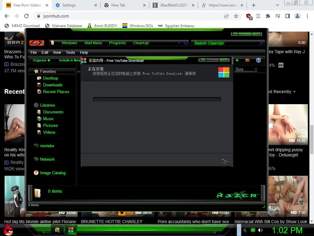Go forward with the orange Explorer forward arrow

pos(40,43)
